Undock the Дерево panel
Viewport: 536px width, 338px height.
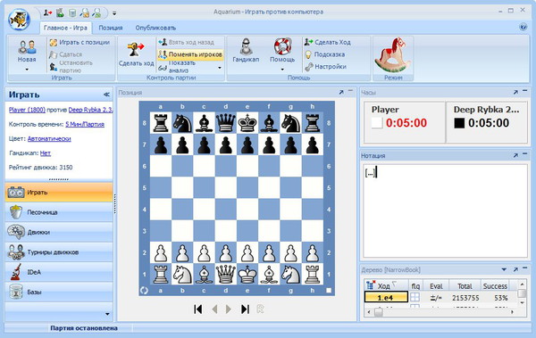pos(515,269)
